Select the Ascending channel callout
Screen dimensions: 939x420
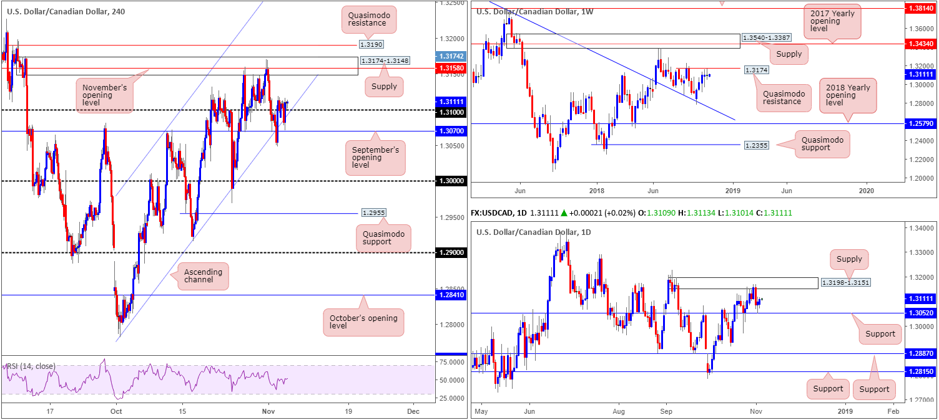(x=202, y=276)
